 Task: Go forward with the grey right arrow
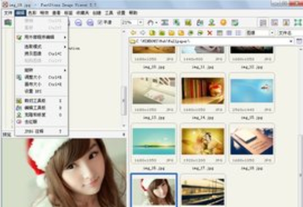pos(143,33)
